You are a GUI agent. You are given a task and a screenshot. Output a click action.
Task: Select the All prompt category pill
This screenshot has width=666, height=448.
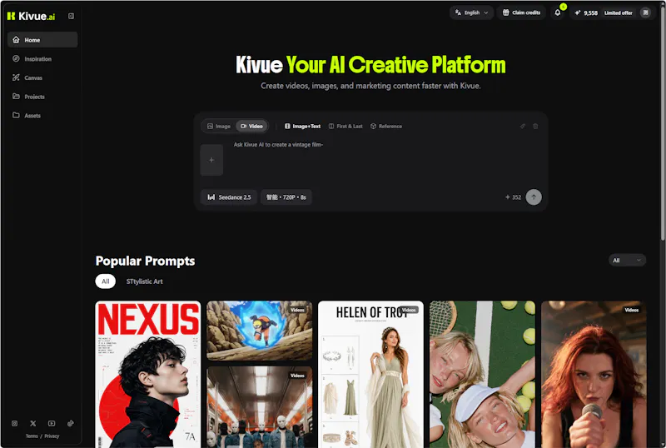[x=106, y=281]
